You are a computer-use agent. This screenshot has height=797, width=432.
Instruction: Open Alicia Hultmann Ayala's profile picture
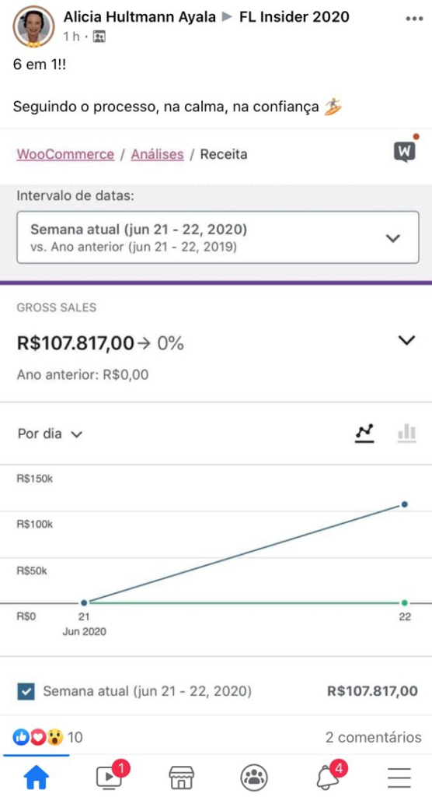click(34, 27)
